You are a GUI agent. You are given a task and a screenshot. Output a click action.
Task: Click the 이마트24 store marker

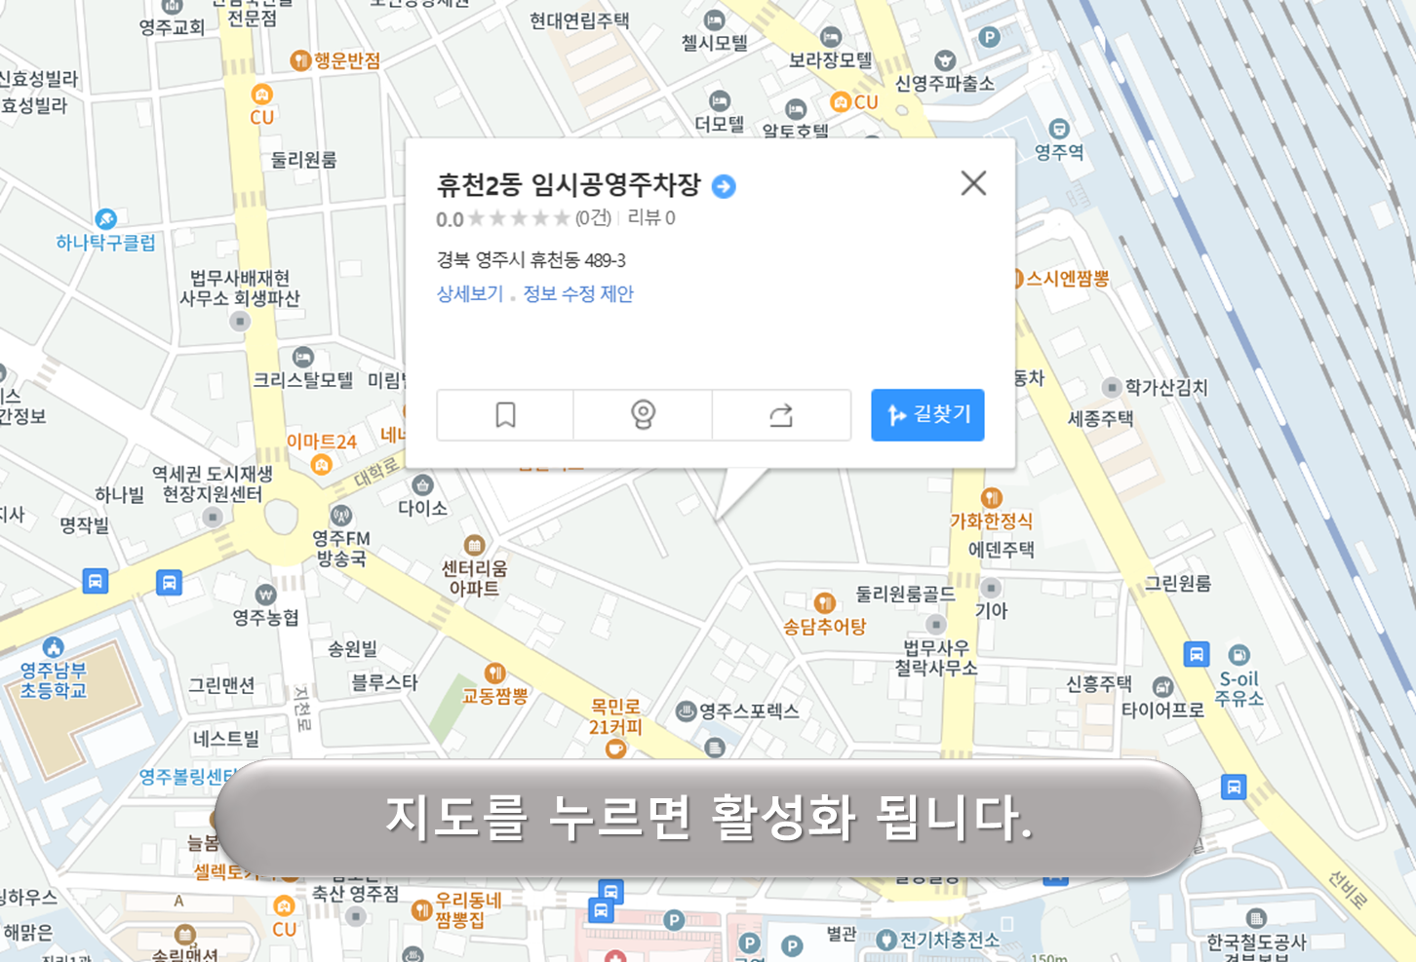point(319,465)
